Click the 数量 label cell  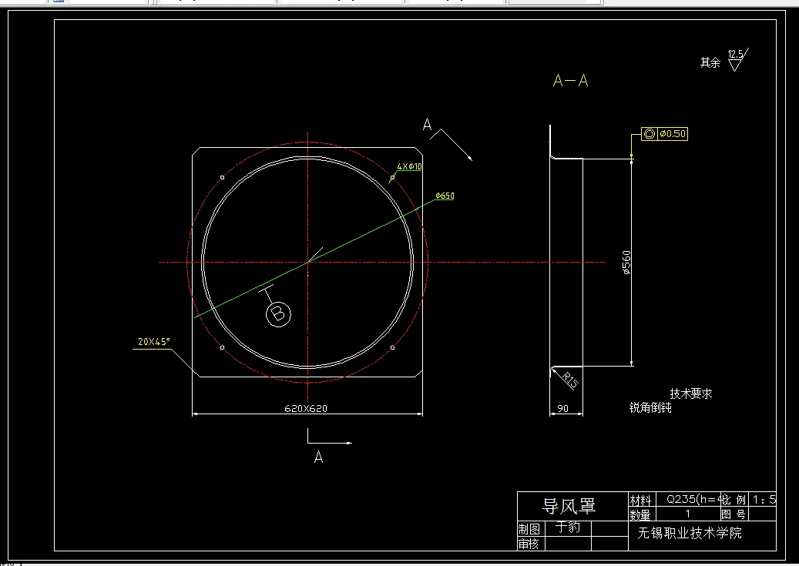click(x=640, y=514)
